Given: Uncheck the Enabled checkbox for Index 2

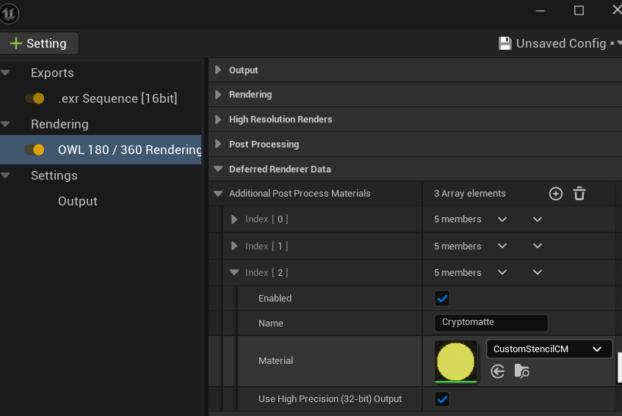Looking at the screenshot, I should pyautogui.click(x=442, y=299).
